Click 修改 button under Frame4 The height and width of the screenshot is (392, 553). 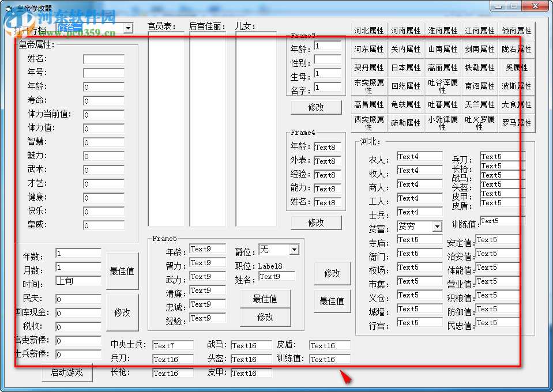316,222
